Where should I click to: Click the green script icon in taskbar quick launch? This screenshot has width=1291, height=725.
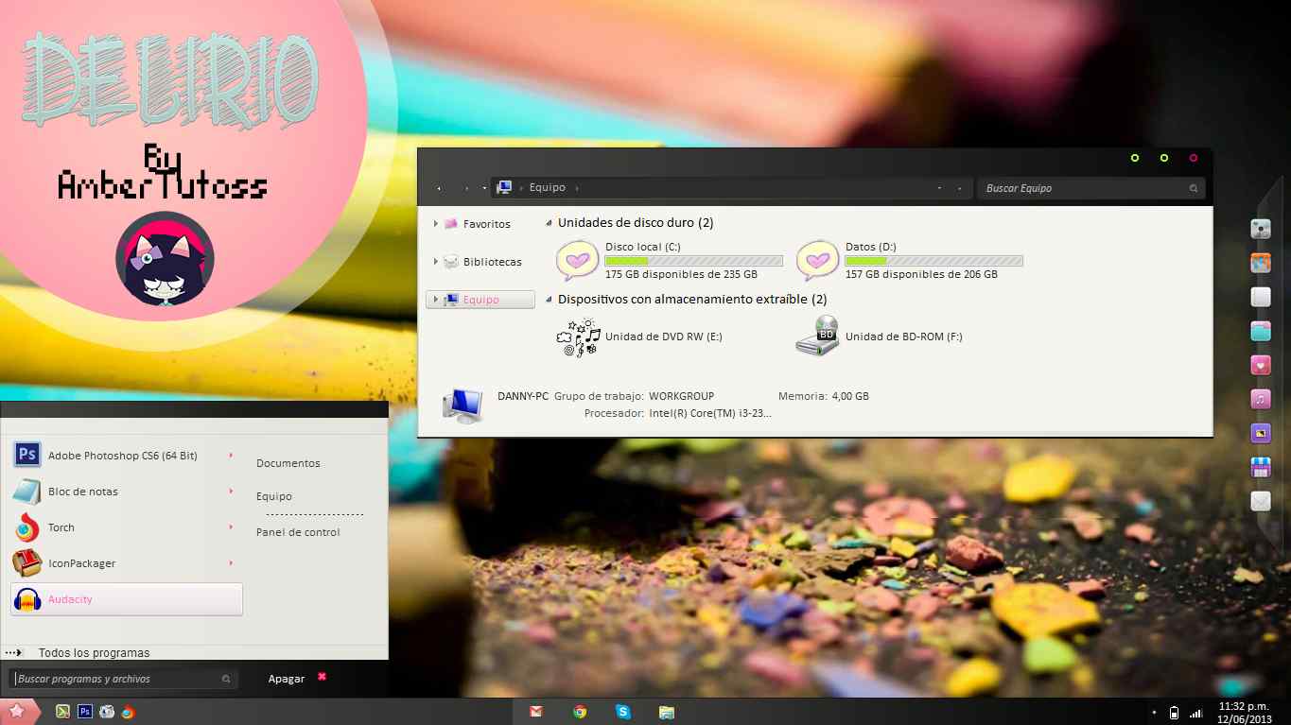[x=63, y=712]
